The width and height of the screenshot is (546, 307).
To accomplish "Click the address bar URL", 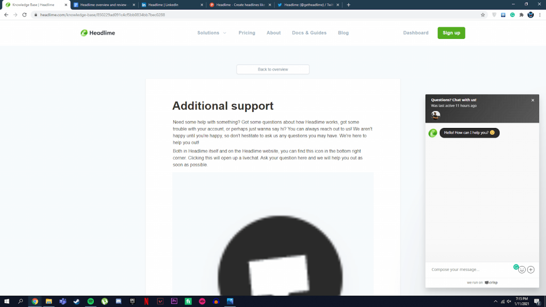I will [103, 15].
